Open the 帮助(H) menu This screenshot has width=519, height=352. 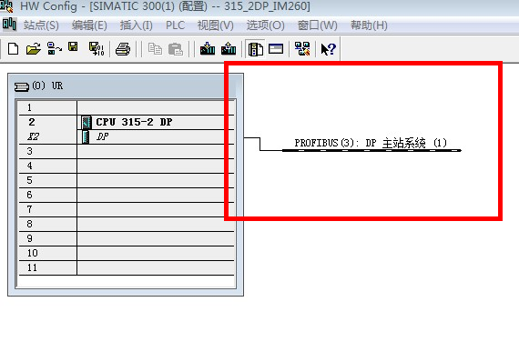point(369,25)
